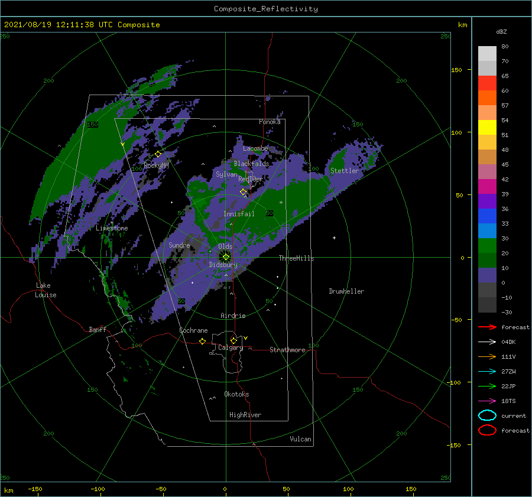Click the Stettler label
Screen dimensions: 532x497
click(x=345, y=171)
